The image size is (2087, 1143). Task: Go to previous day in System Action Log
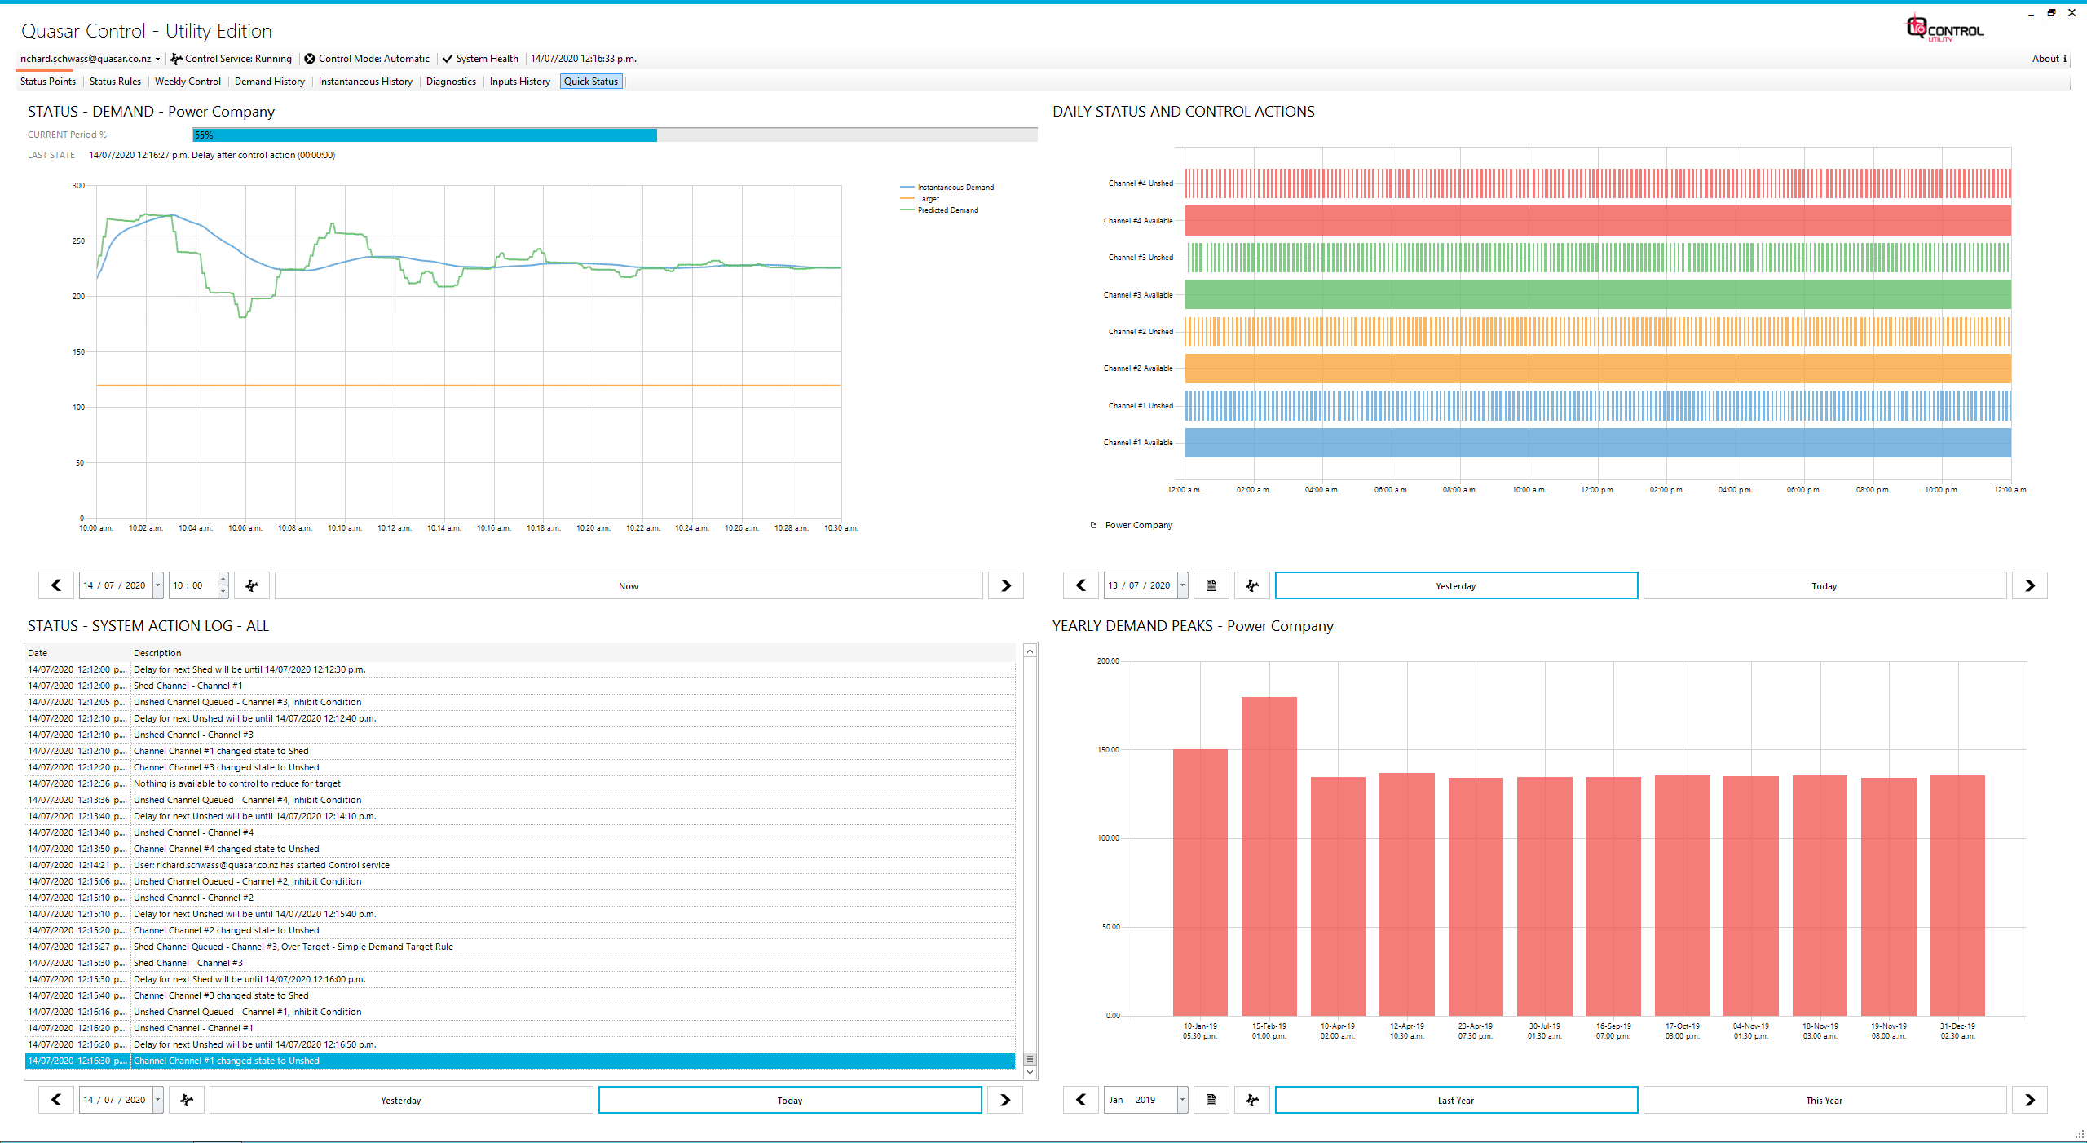(56, 1100)
